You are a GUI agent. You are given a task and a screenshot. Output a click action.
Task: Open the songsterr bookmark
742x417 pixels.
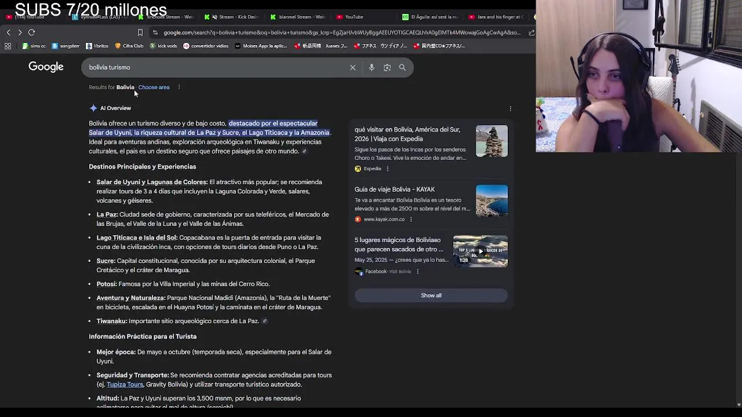pos(66,46)
